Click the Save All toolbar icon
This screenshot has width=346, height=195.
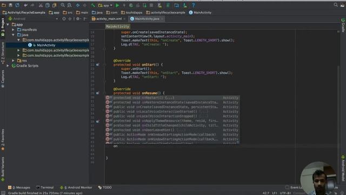[10, 5]
